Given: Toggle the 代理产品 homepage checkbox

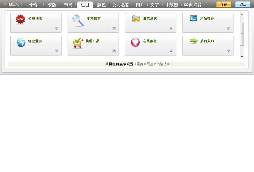Looking at the screenshot, I should 114,51.
